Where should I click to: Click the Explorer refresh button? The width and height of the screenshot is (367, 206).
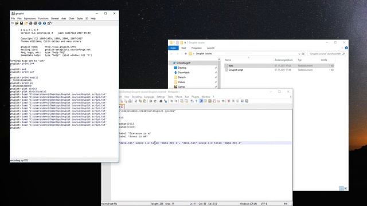(303, 54)
